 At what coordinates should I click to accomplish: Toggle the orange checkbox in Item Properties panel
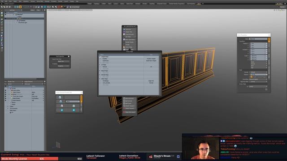pyautogui.click(x=252, y=77)
